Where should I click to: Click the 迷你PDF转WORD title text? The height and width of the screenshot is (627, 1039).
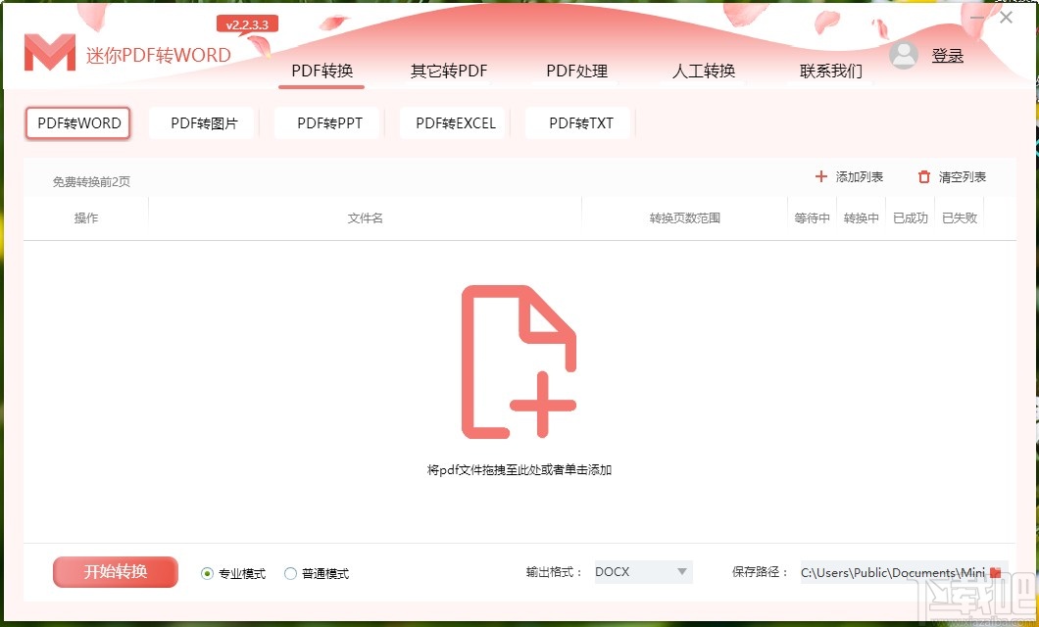pyautogui.click(x=159, y=55)
